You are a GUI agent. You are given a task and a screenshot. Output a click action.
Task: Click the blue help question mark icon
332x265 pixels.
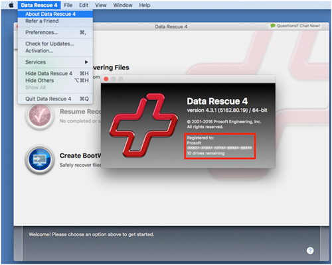coord(310,250)
